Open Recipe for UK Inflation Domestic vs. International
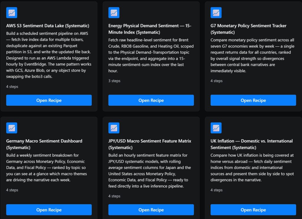 (x=253, y=210)
